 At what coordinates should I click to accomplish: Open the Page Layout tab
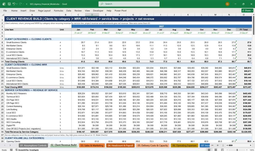pos(44,10)
